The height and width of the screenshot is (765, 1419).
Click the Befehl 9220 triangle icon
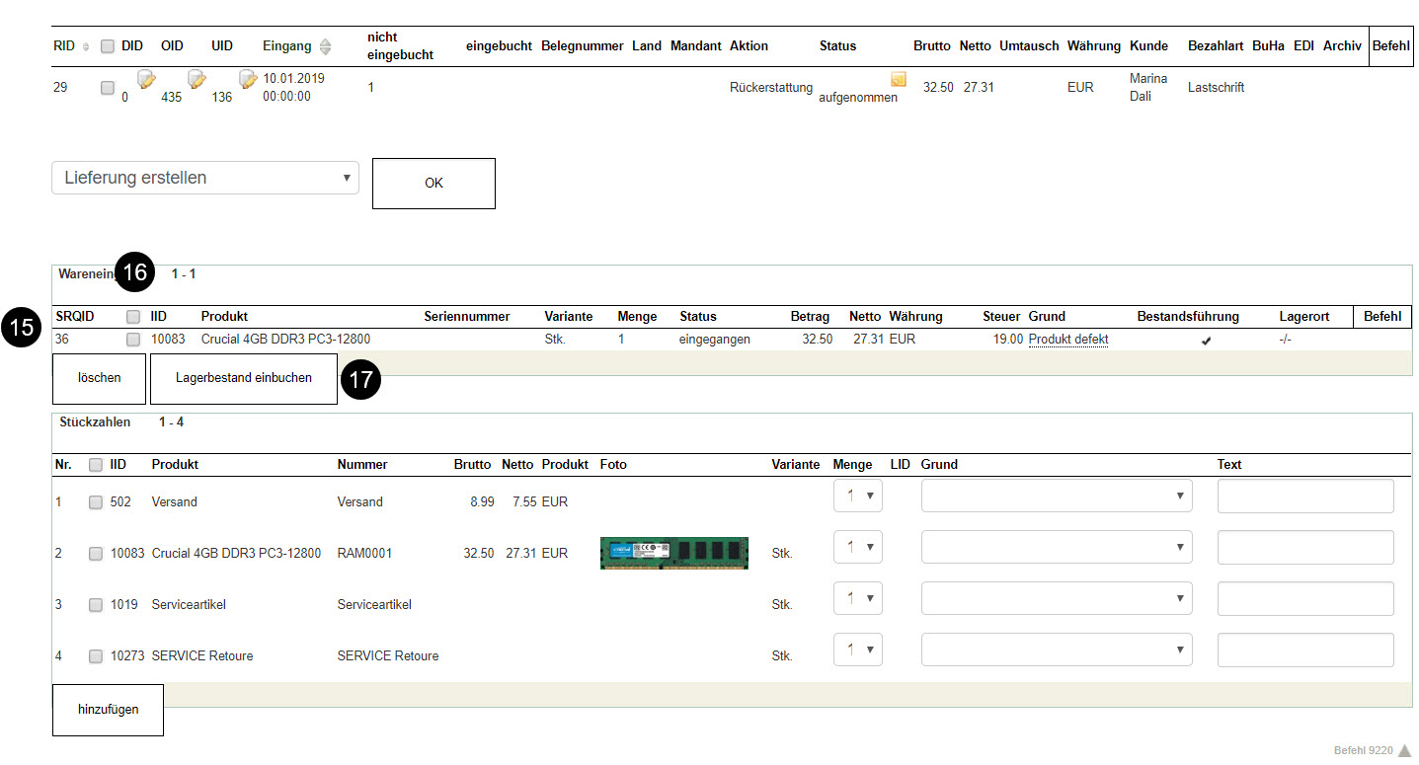[1404, 750]
